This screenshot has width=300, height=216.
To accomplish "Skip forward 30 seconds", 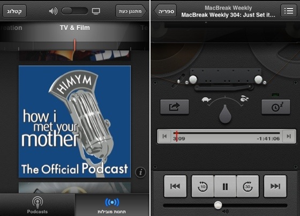I will pyautogui.click(x=247, y=186).
